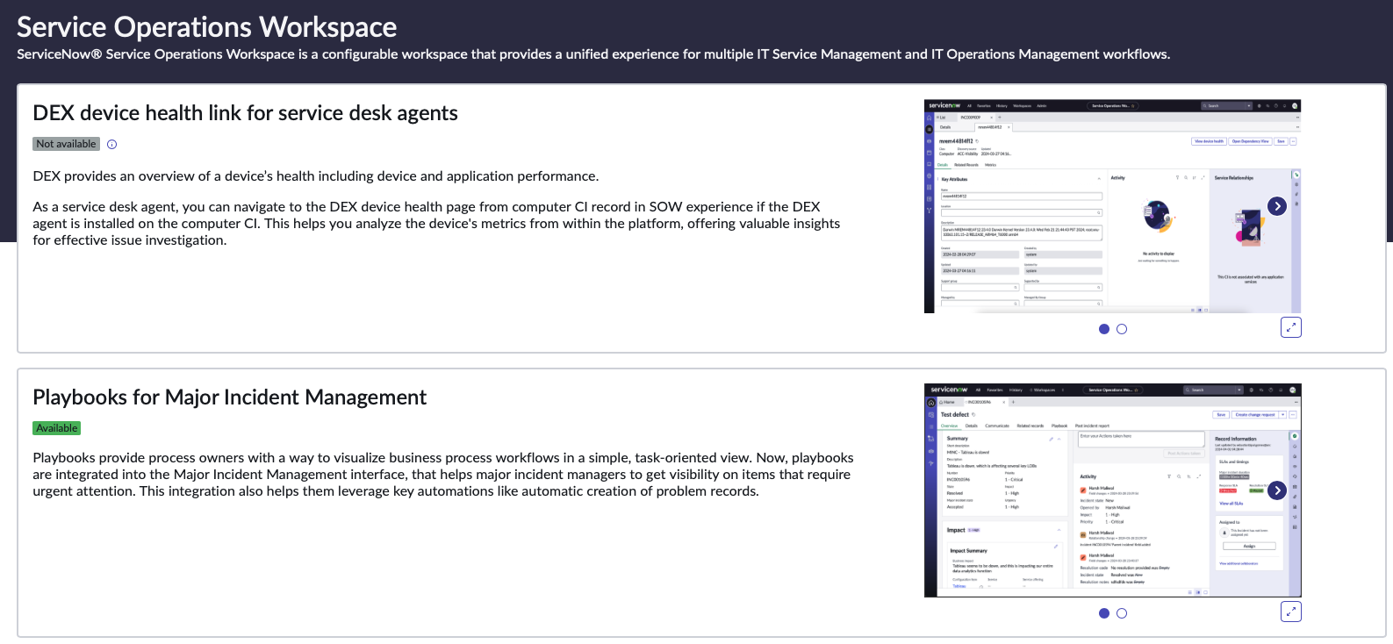Expand the DEX device health screenshot to full view
The width and height of the screenshot is (1393, 644).
click(1290, 327)
